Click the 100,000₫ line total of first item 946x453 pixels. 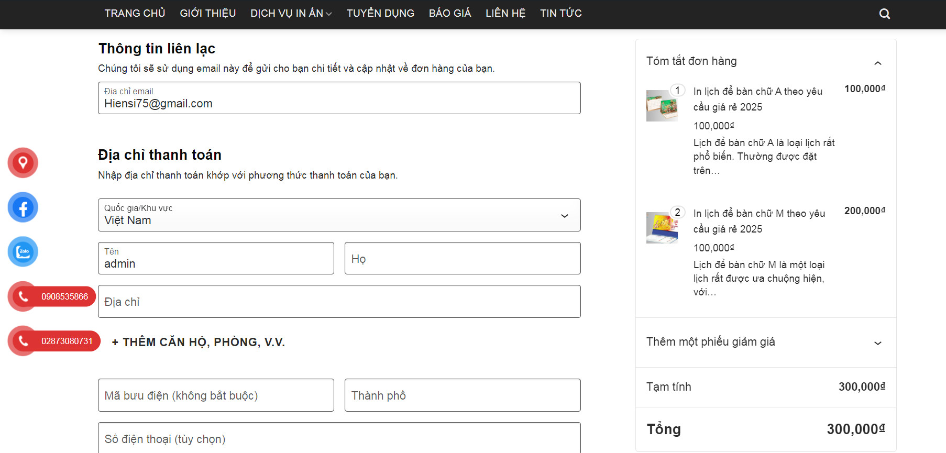pos(865,89)
